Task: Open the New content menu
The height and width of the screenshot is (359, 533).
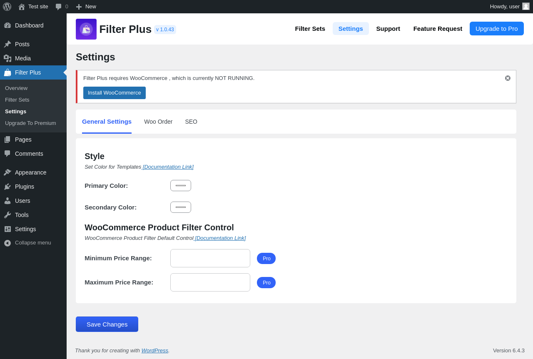Action: click(86, 7)
